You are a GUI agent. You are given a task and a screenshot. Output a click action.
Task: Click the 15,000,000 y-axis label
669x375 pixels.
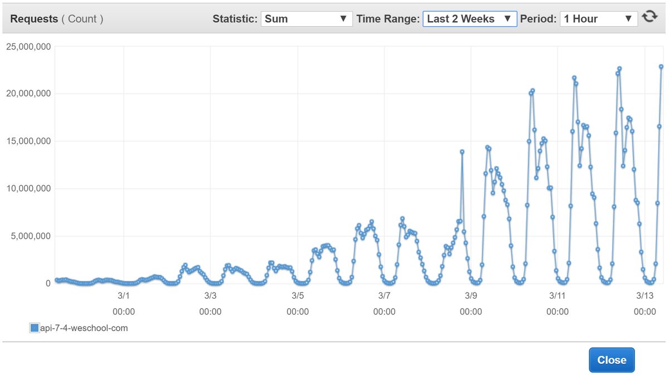point(28,141)
